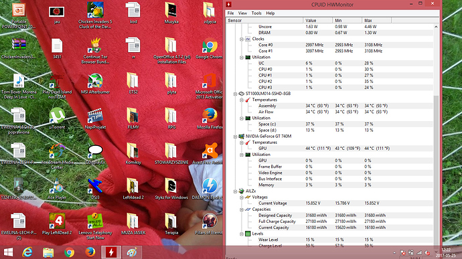This screenshot has width=462, height=259.
Task: Switch to HWMonitor in the taskbar
Action: click(x=111, y=252)
